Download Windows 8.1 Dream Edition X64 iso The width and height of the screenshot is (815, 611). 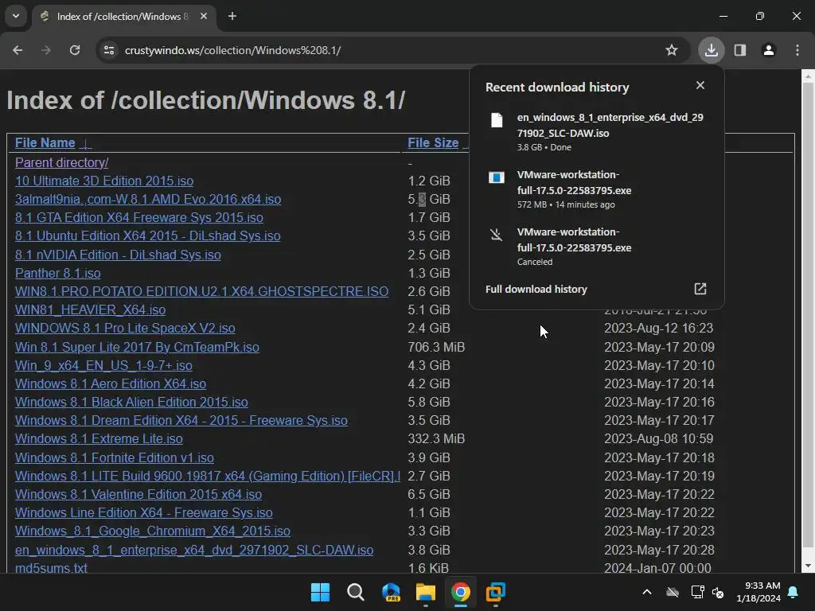[x=181, y=420]
